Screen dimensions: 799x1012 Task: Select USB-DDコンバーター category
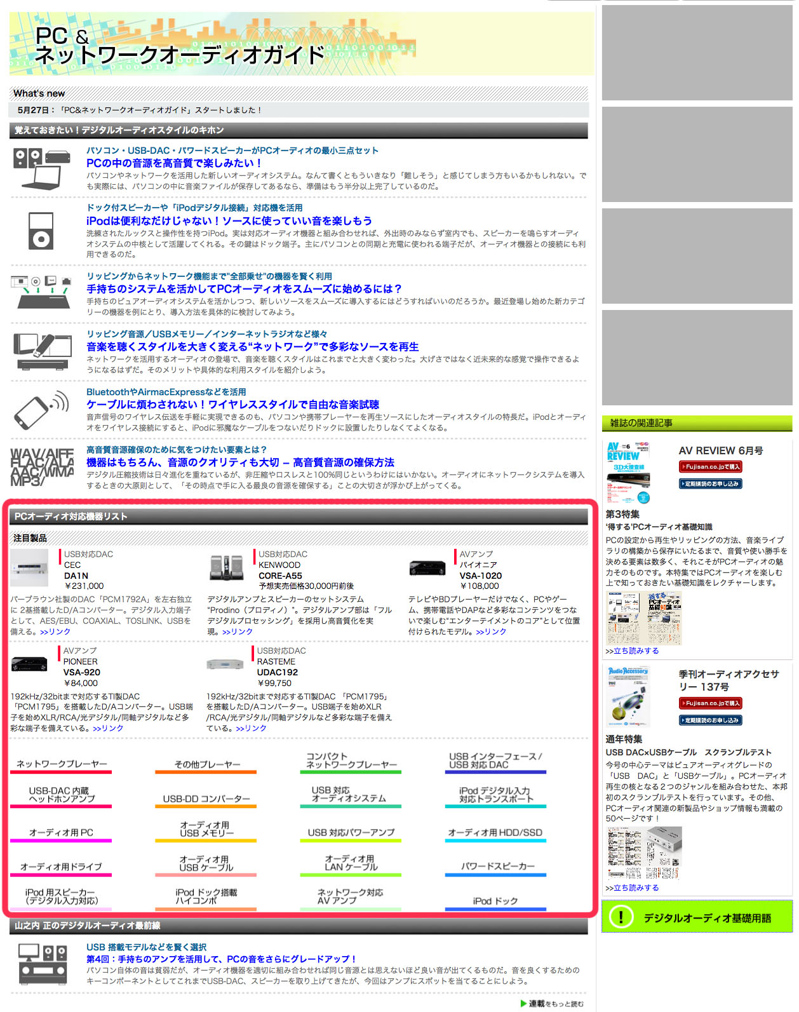206,799
